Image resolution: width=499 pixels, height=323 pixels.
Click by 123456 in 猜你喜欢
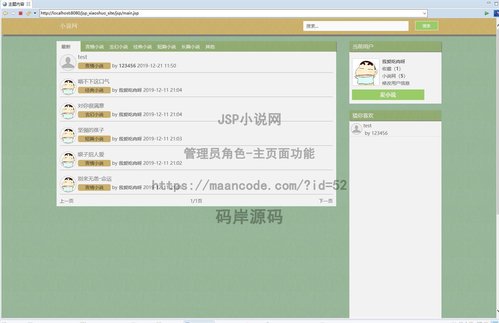click(x=376, y=133)
